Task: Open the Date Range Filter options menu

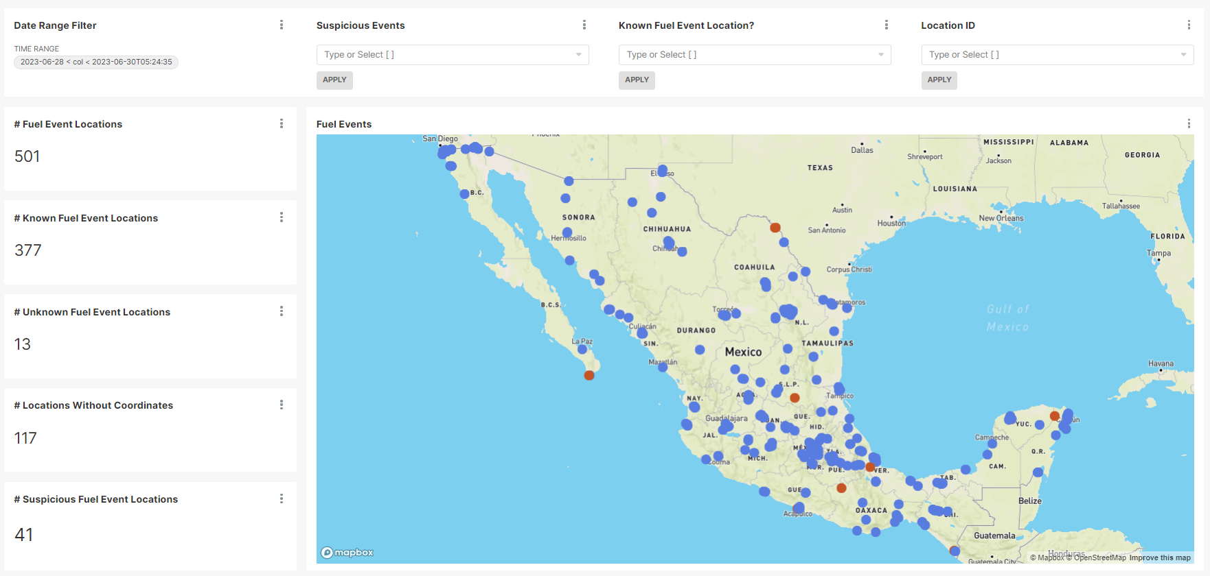Action: pyautogui.click(x=282, y=25)
